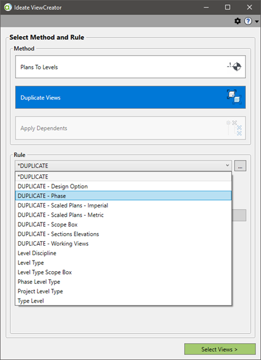Click the Duplicate Views cube icon
The height and width of the screenshot is (360, 261).
tap(234, 97)
